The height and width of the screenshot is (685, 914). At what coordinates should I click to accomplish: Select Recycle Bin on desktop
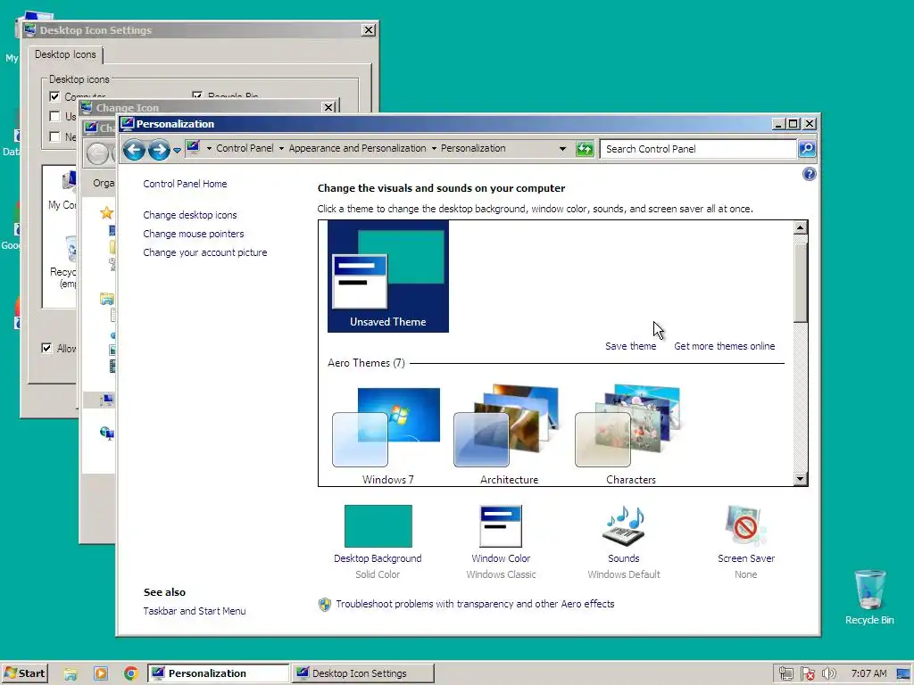pyautogui.click(x=869, y=598)
